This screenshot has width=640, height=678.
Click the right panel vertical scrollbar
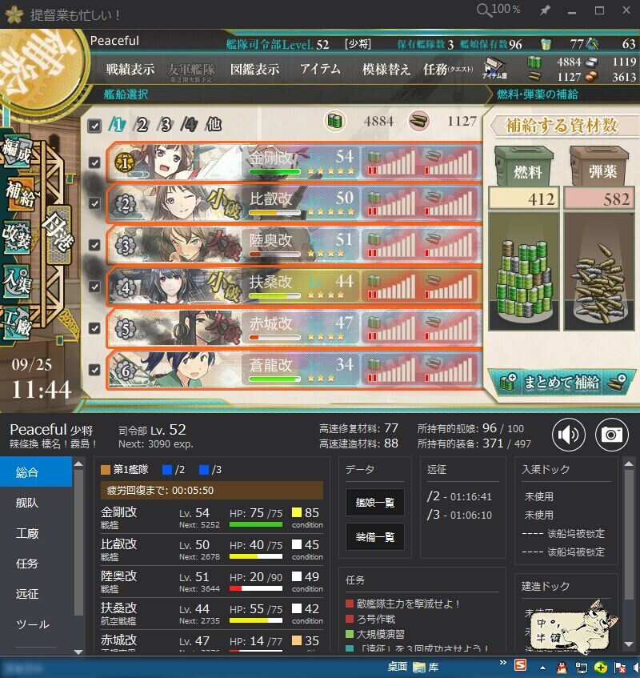click(629, 555)
